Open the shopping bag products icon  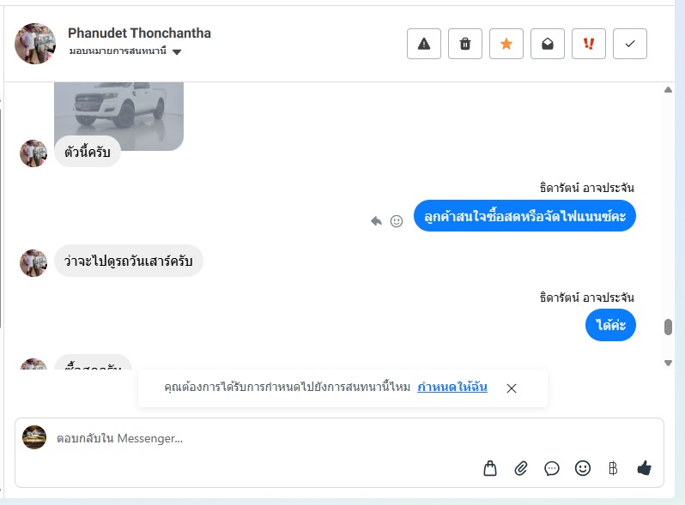pyautogui.click(x=490, y=468)
